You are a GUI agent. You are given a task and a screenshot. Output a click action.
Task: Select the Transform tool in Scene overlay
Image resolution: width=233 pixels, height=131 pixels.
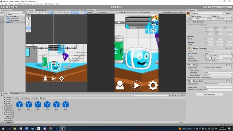[x=28, y=31]
